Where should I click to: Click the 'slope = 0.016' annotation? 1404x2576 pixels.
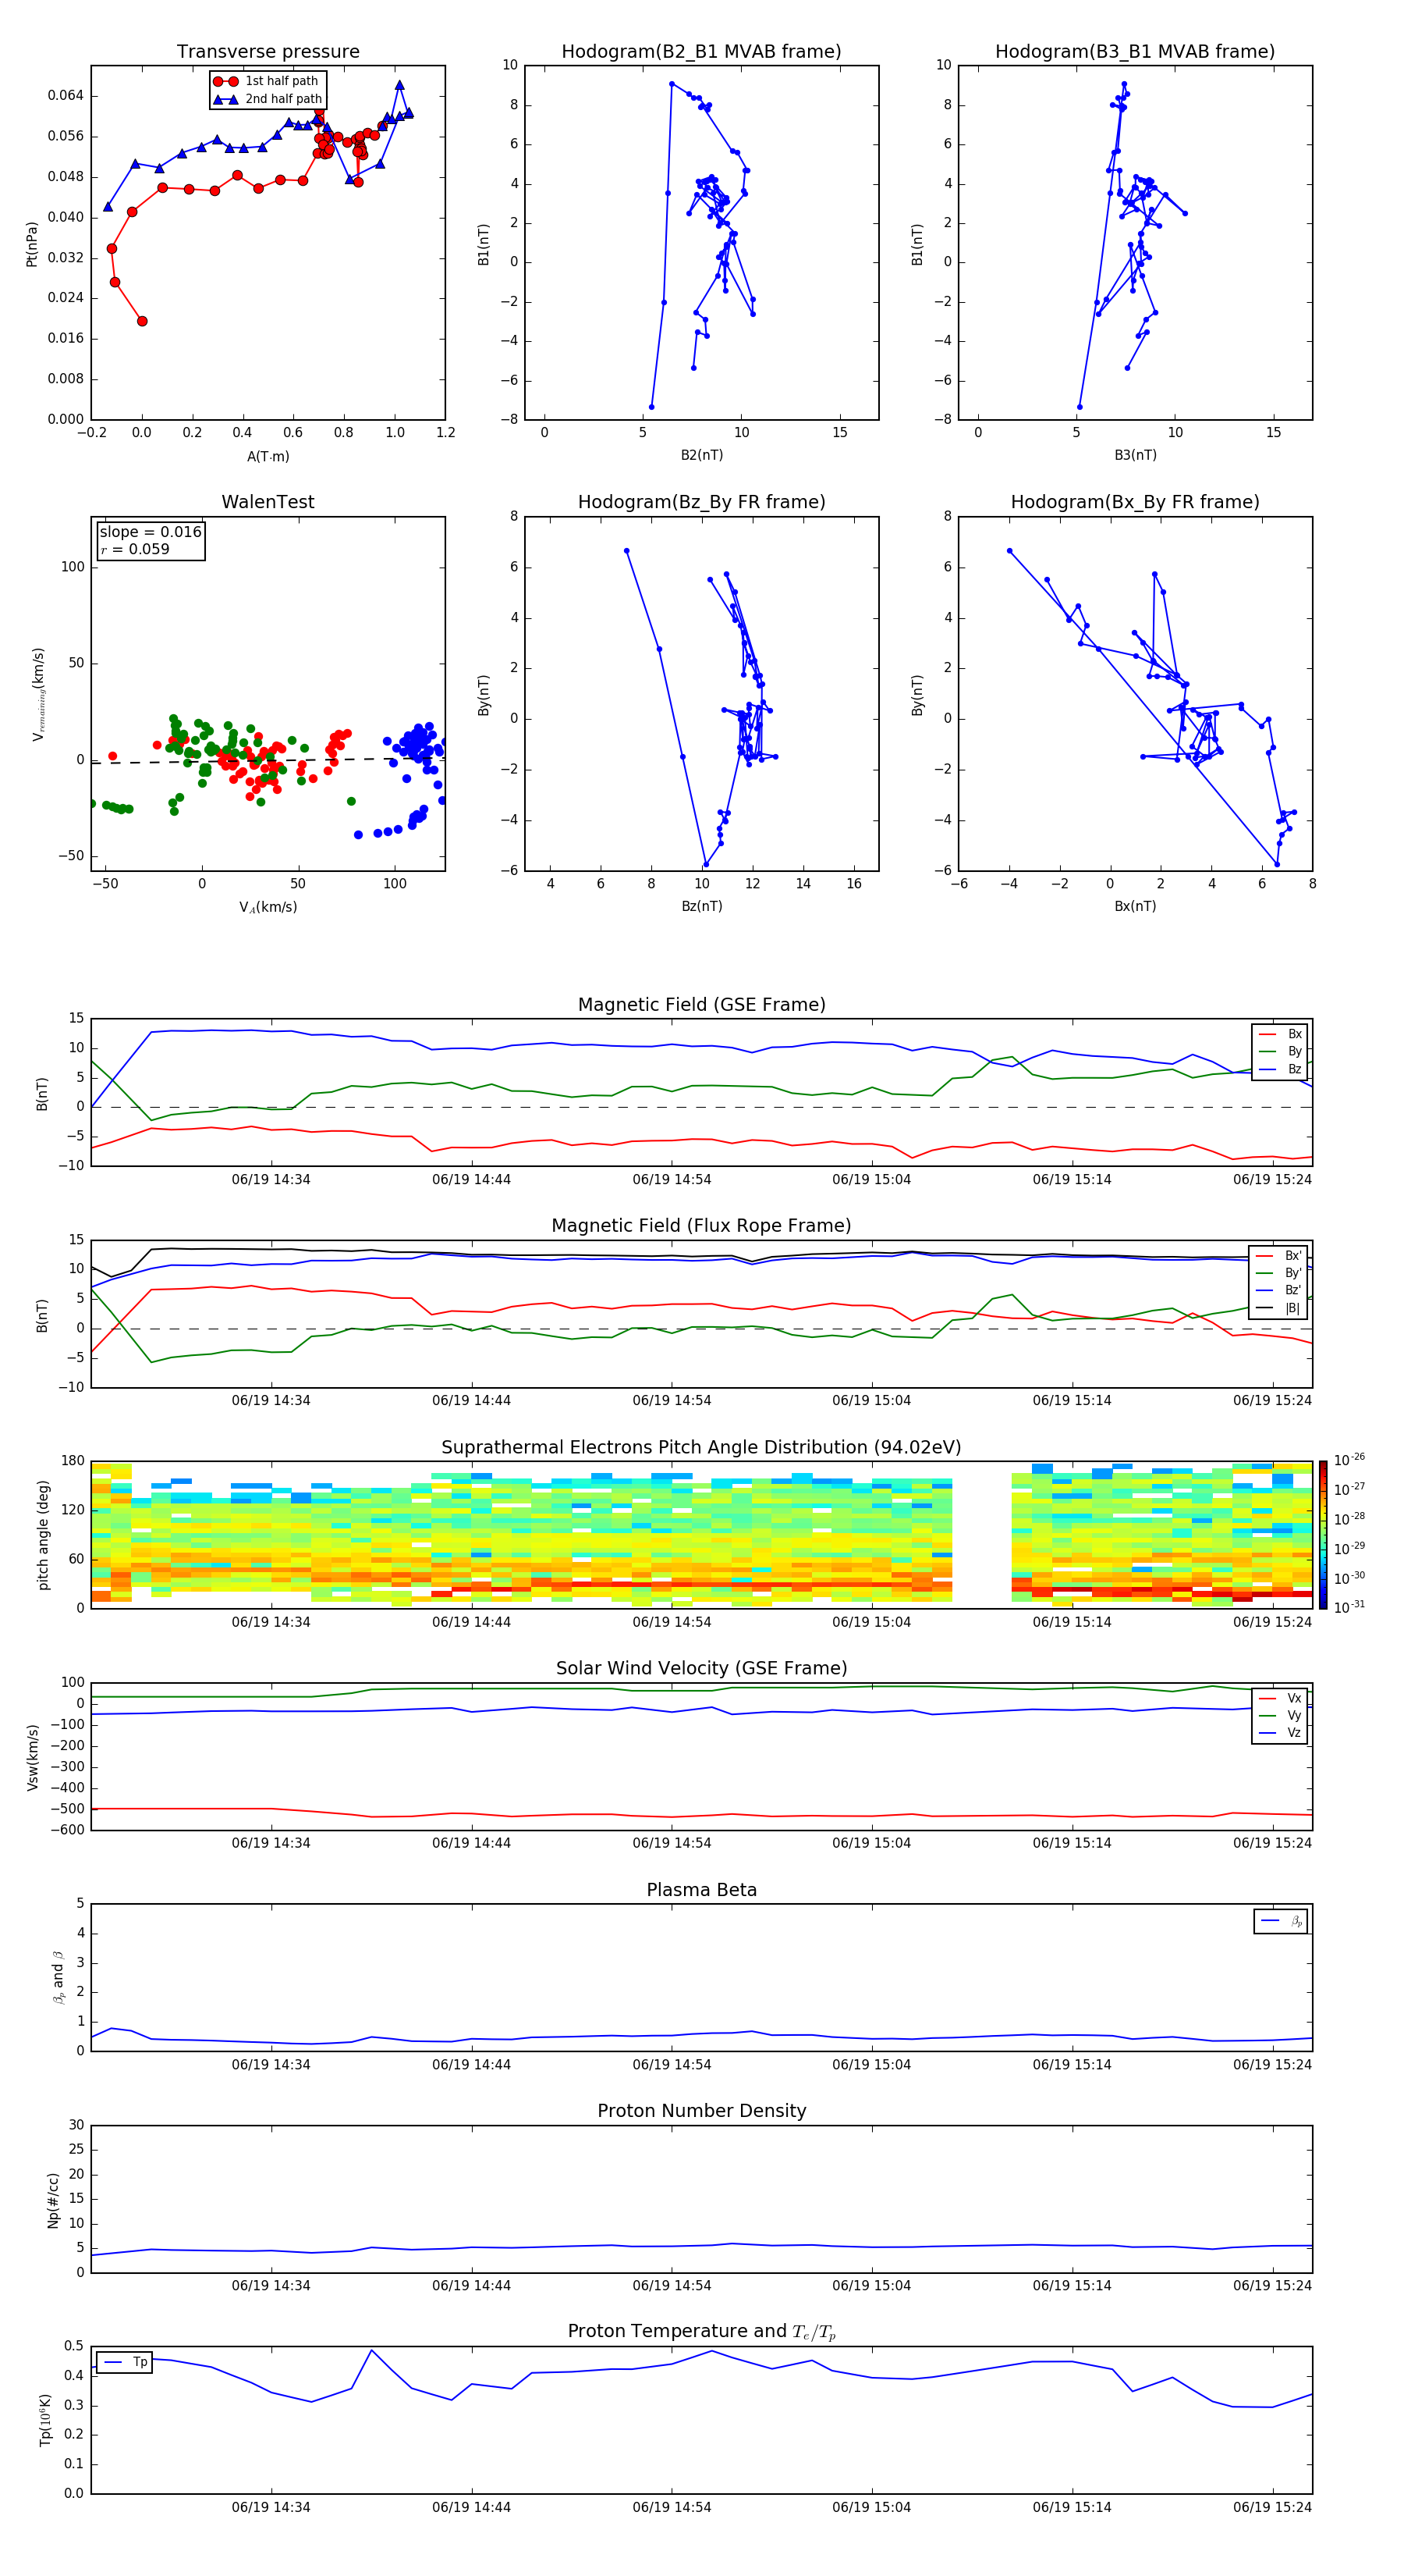tap(151, 532)
